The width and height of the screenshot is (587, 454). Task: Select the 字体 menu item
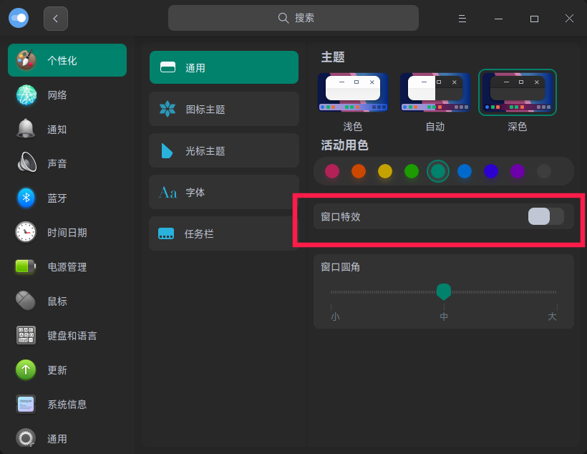(x=224, y=192)
